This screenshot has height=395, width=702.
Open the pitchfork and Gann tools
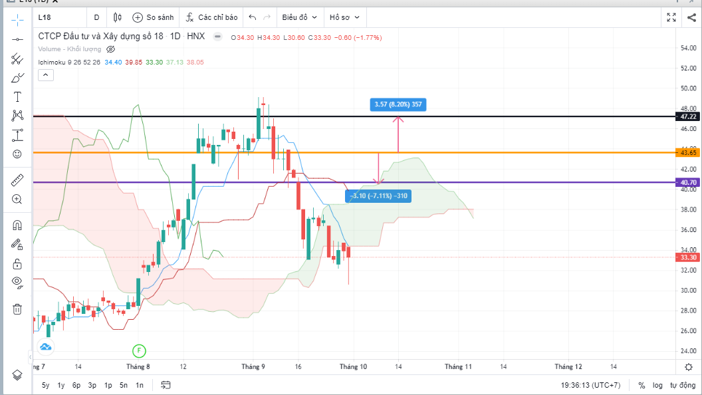[17, 59]
